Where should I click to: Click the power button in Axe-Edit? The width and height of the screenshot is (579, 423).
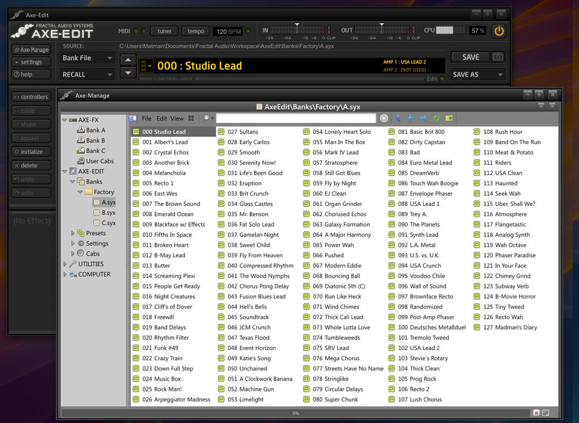click(499, 31)
